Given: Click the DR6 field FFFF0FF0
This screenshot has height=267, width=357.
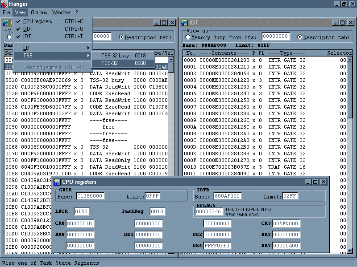Looking at the screenshot, I should click(x=217, y=246).
